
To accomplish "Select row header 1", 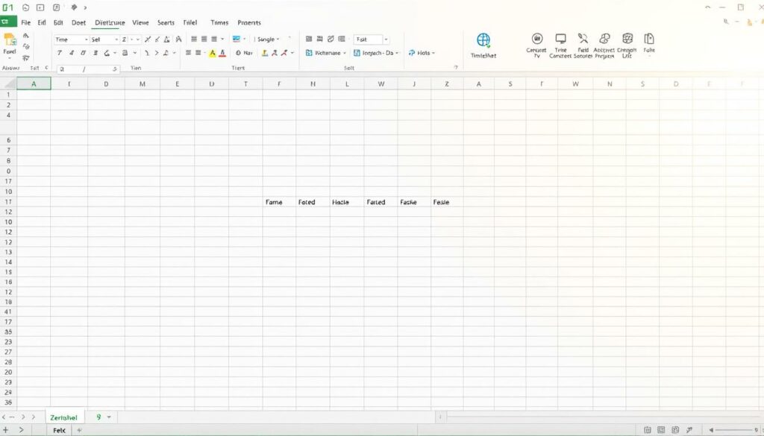I will point(8,95).
